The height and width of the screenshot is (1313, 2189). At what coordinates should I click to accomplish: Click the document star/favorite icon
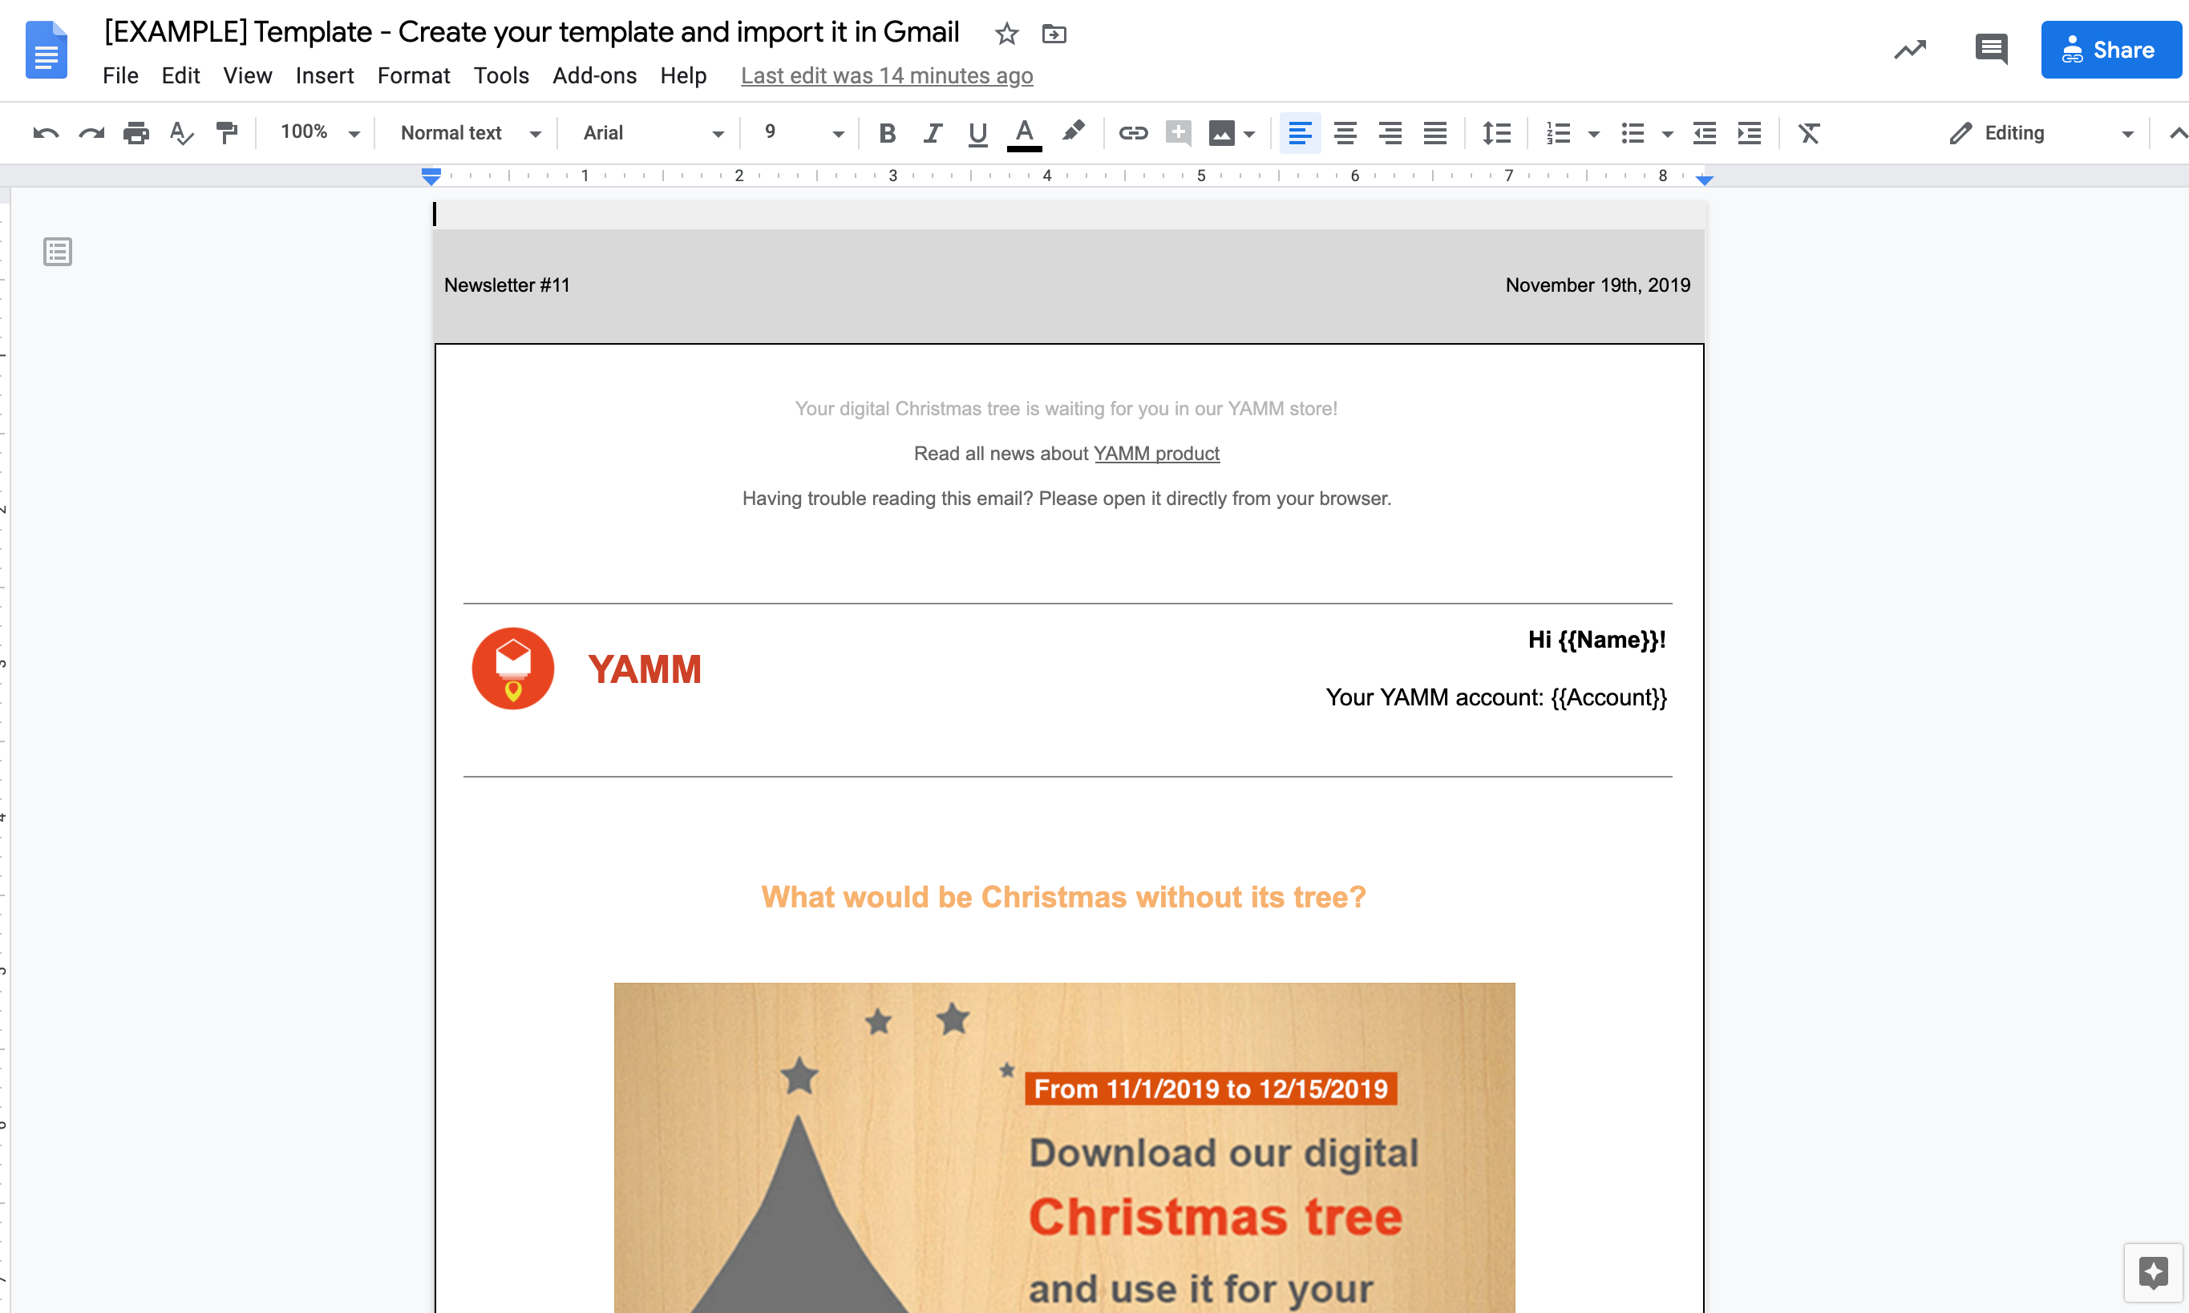pyautogui.click(x=1005, y=33)
